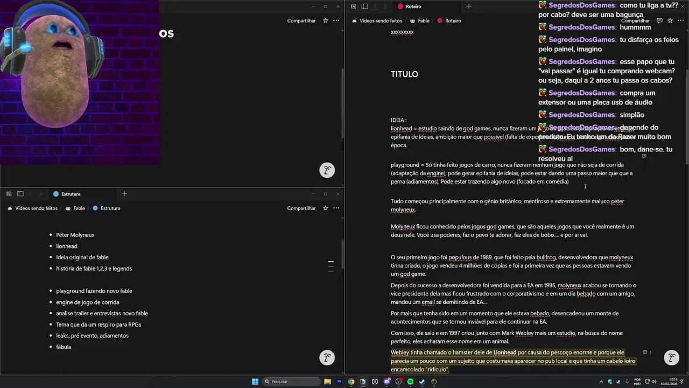Toggle sidebar in Estrutura window
Viewport: 689px width, 388px height.
tap(20, 194)
